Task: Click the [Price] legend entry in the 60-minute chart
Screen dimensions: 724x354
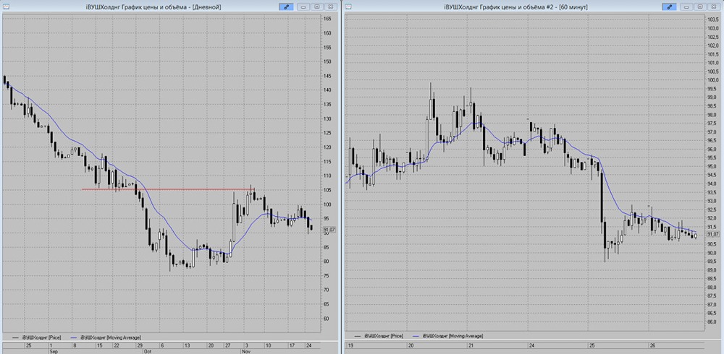Action: click(378, 337)
